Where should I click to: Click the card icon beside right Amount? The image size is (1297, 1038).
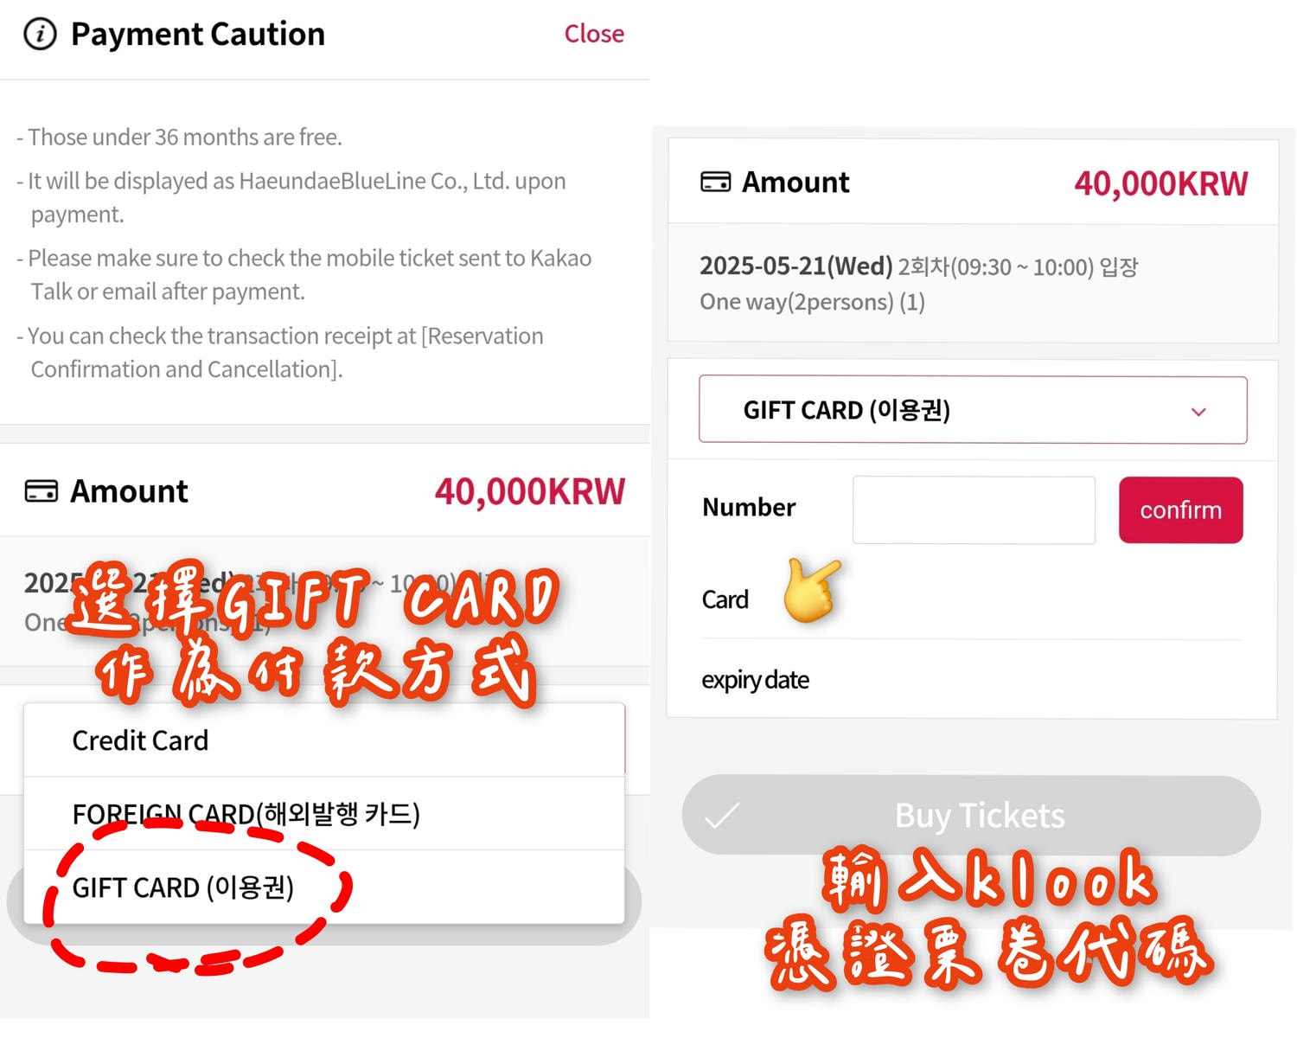pyautogui.click(x=715, y=182)
